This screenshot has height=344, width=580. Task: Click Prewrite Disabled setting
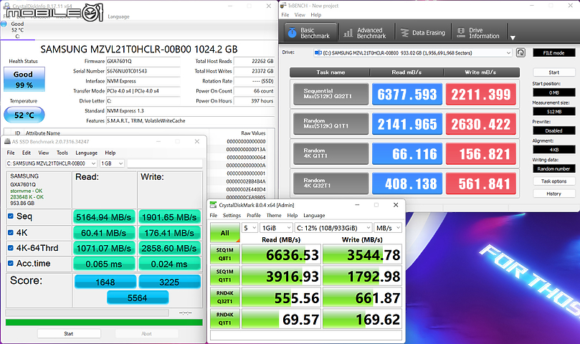[553, 130]
